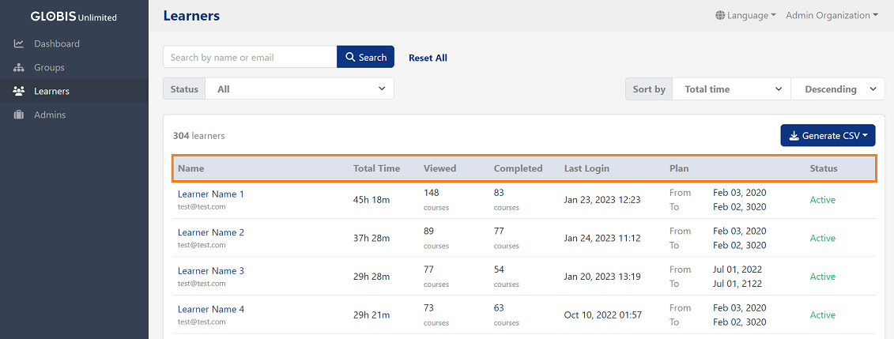Click the globe icon next to Language
Screen dimensions: 894x339
[x=720, y=15]
